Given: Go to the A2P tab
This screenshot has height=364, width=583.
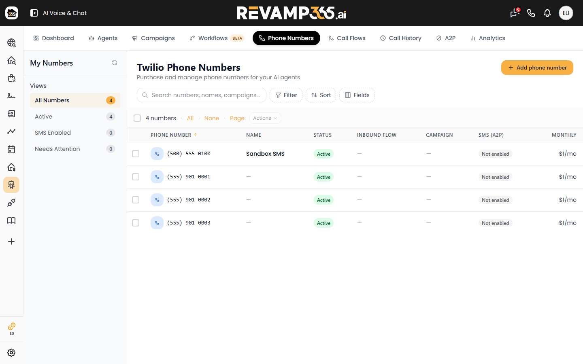Looking at the screenshot, I should pos(446,38).
